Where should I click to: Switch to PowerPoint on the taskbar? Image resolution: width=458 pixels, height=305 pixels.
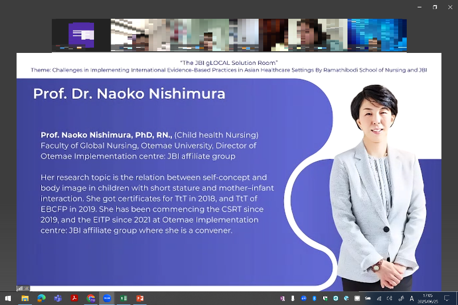point(140,298)
